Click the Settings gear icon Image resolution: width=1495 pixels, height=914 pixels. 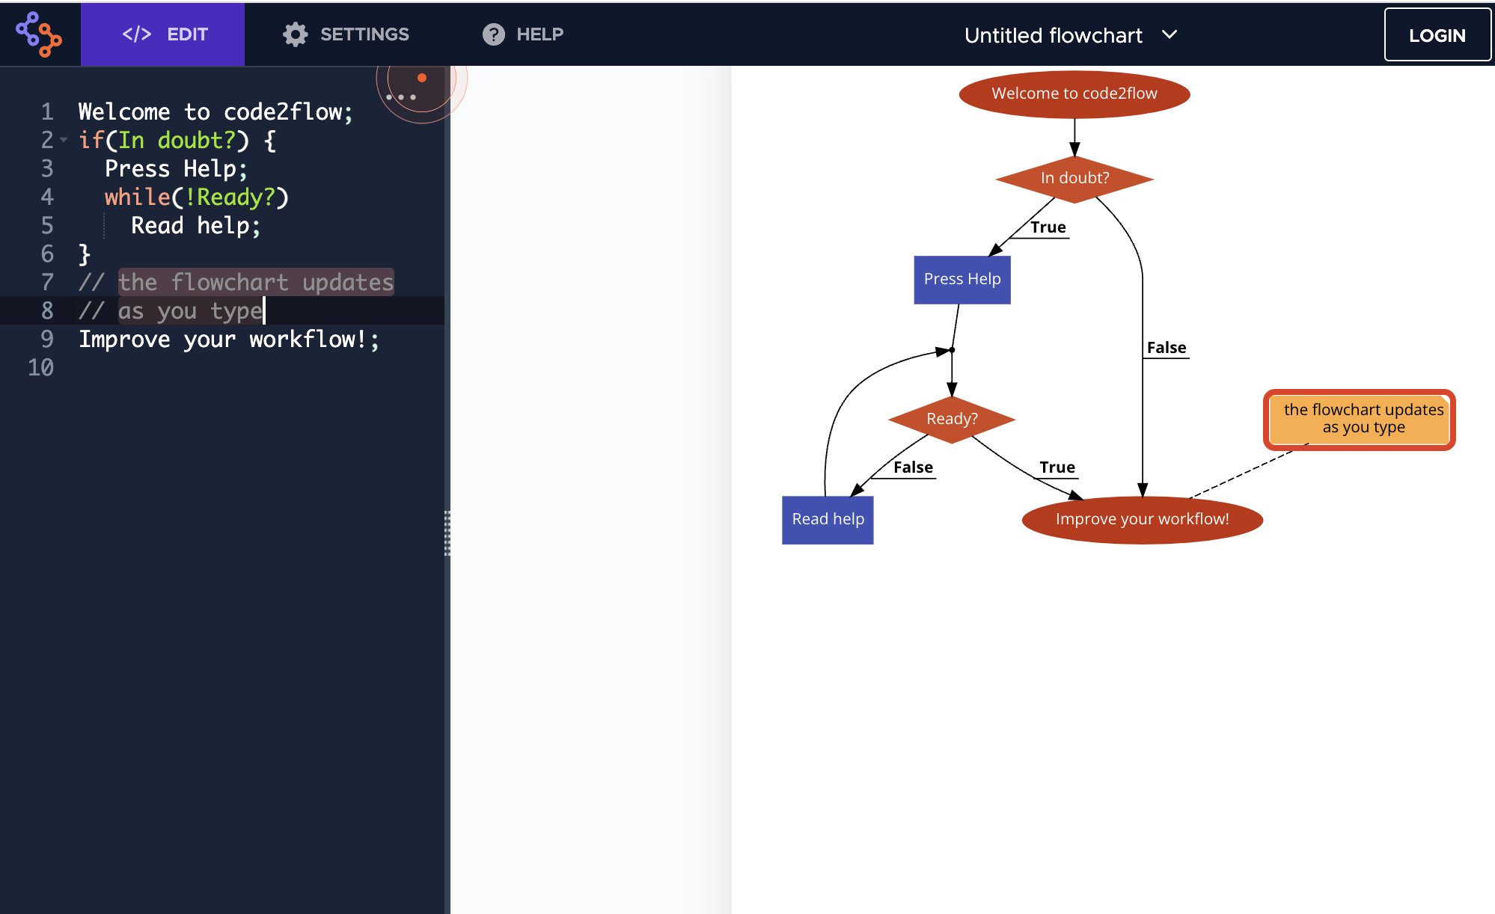pos(295,34)
